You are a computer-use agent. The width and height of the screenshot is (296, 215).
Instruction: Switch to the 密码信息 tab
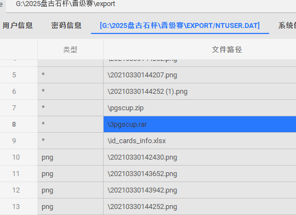pyautogui.click(x=66, y=26)
